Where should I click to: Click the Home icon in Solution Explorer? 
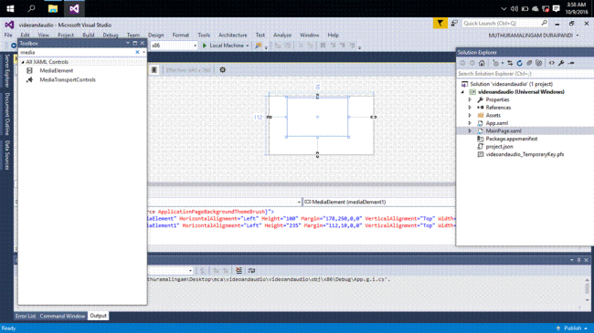[x=482, y=63]
